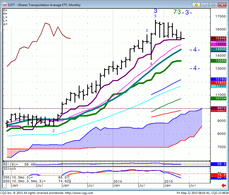This screenshot has height=195, width=229.
Task: Click the red 11920 price label
Action: tap(218, 83)
